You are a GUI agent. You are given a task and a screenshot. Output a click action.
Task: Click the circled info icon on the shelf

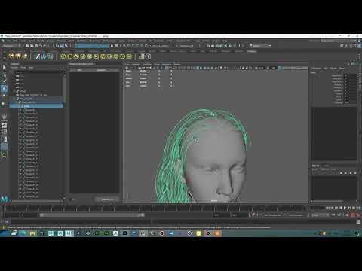[x=148, y=56]
